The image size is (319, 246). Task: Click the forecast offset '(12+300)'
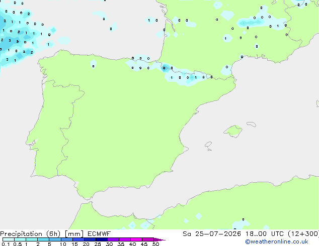coord(303,234)
